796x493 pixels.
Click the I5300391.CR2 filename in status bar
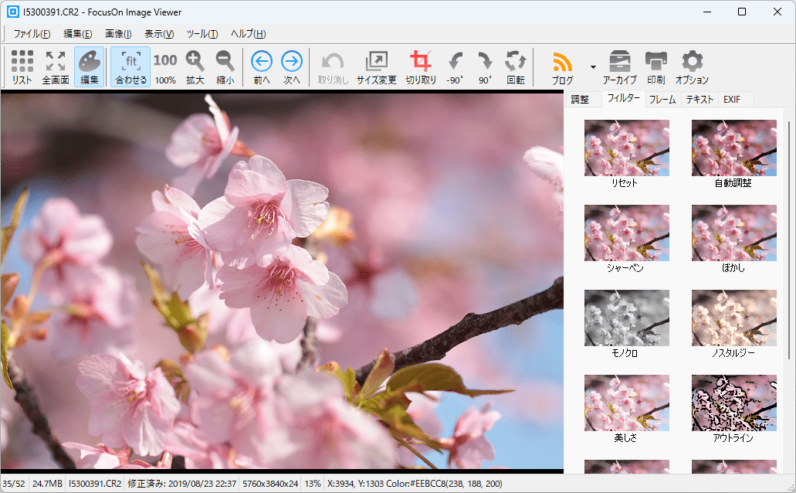pyautogui.click(x=95, y=484)
